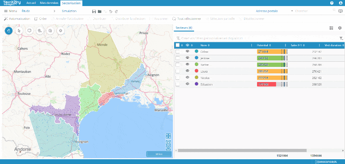Select the Secteurs (6) panel tab
This screenshot has height=164, width=345.
[x=184, y=28]
